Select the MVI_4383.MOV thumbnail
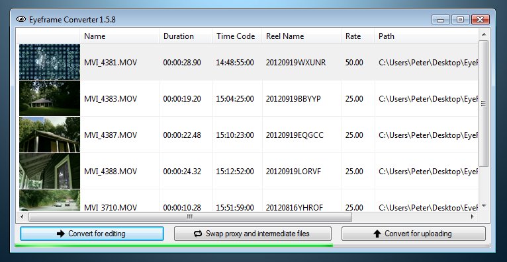This screenshot has height=262, width=507. coord(50,98)
